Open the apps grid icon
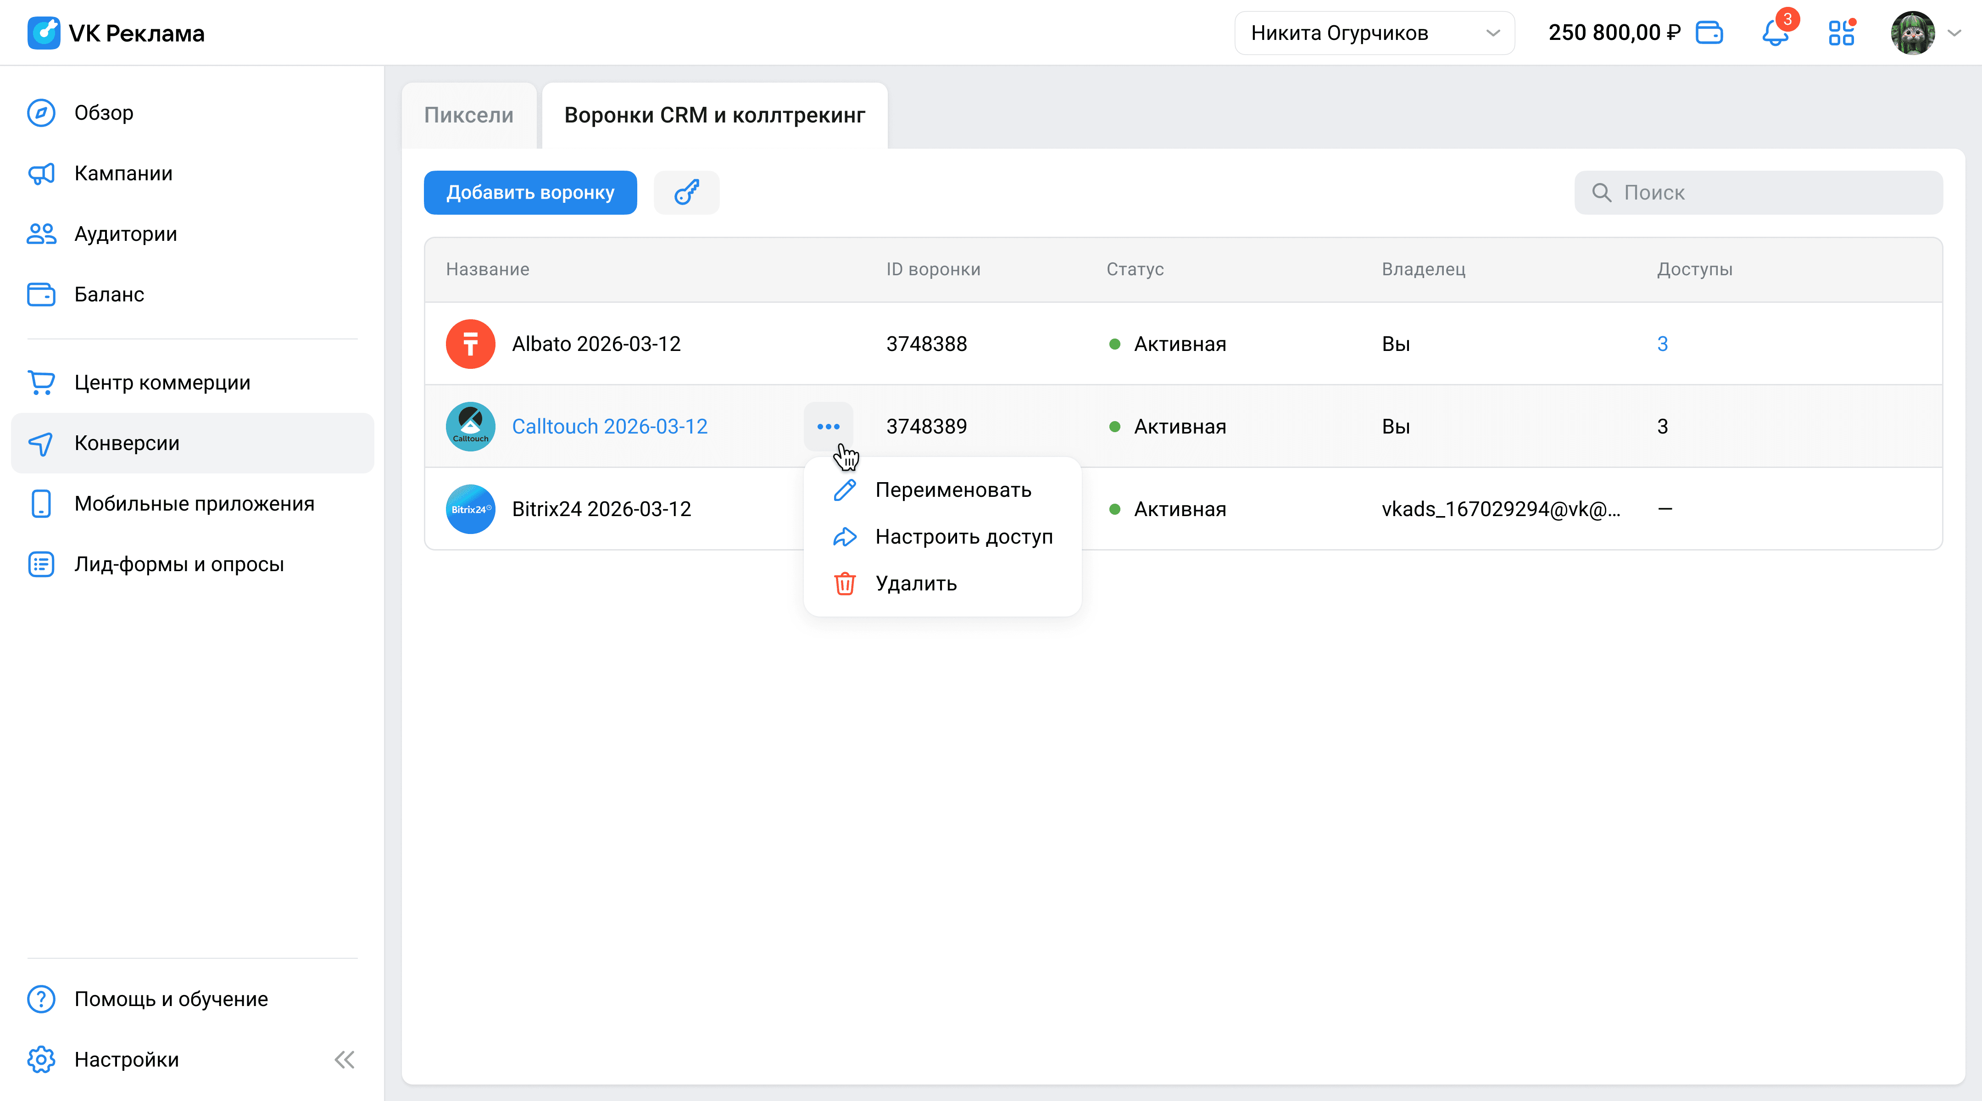The image size is (1982, 1101). tap(1841, 33)
